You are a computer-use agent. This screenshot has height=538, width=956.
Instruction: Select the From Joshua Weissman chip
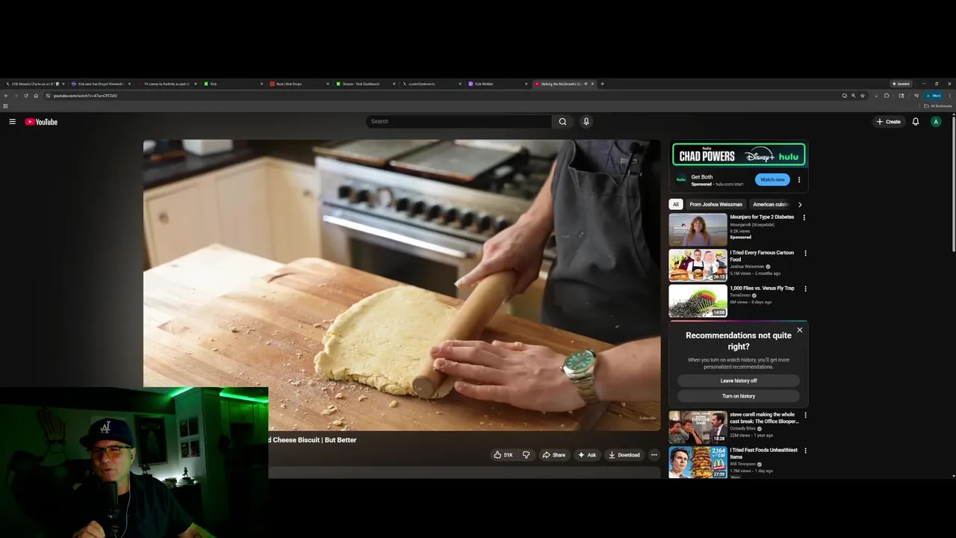(716, 205)
